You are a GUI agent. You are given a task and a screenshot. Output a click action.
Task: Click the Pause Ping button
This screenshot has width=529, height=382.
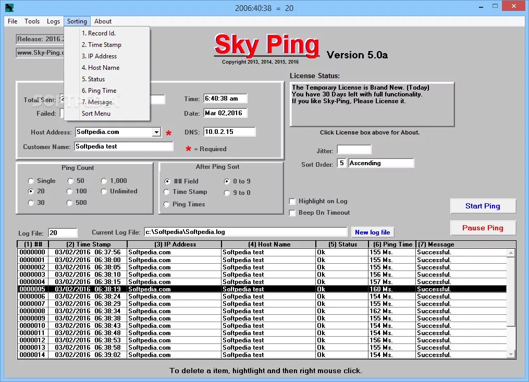click(483, 228)
